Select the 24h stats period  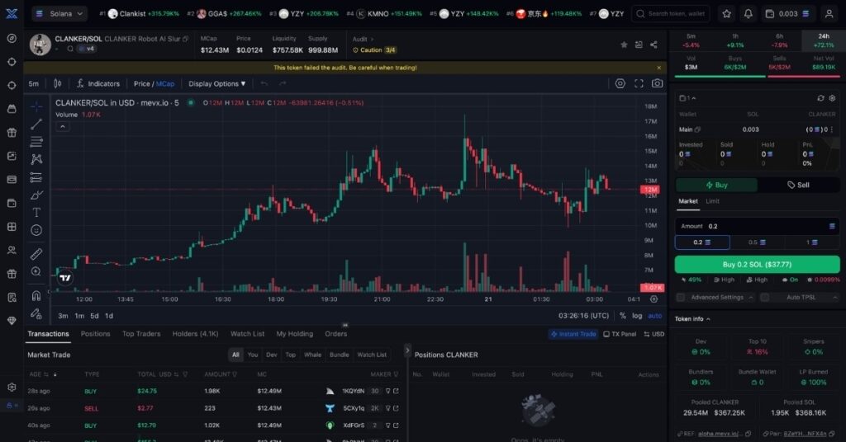(x=824, y=40)
